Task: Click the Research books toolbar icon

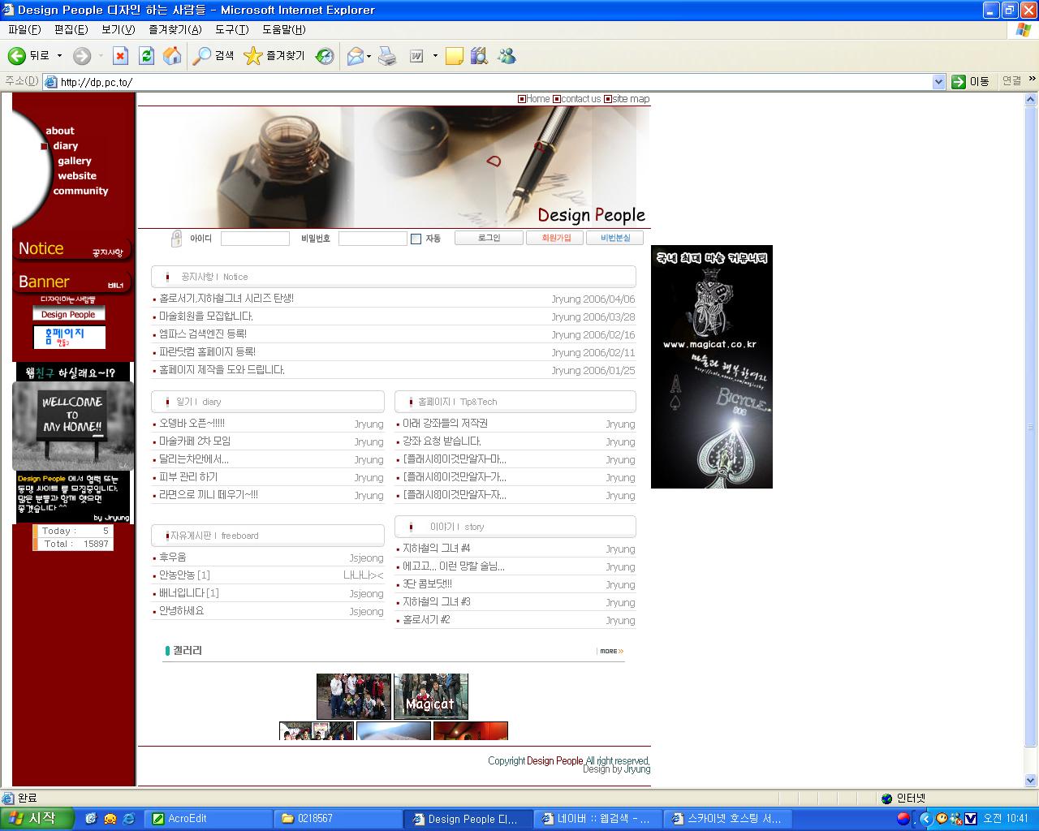Action: tap(479, 56)
